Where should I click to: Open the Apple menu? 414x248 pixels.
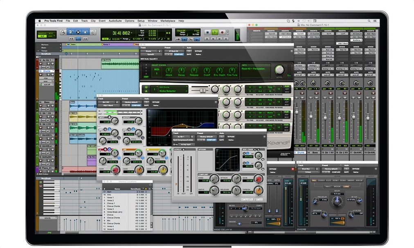[x=40, y=21]
